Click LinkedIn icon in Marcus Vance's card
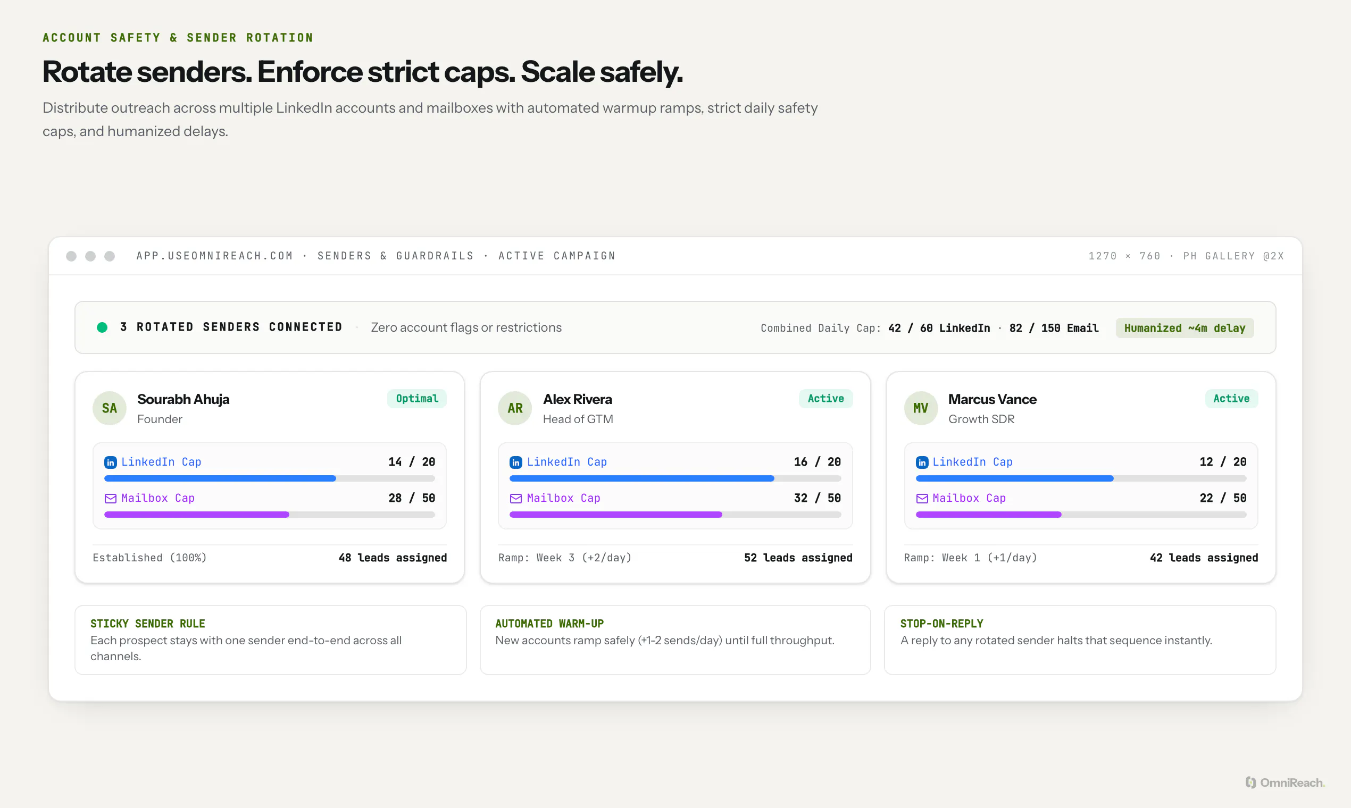 pyautogui.click(x=922, y=462)
